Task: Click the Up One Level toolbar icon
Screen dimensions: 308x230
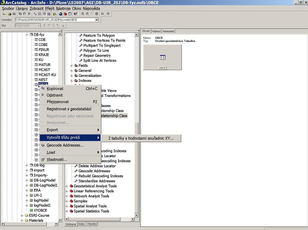Action: [4, 14]
